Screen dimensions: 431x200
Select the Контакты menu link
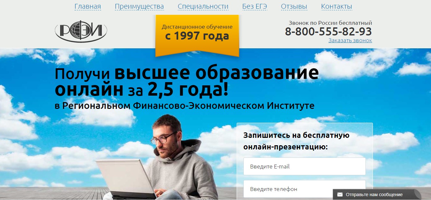[336, 6]
